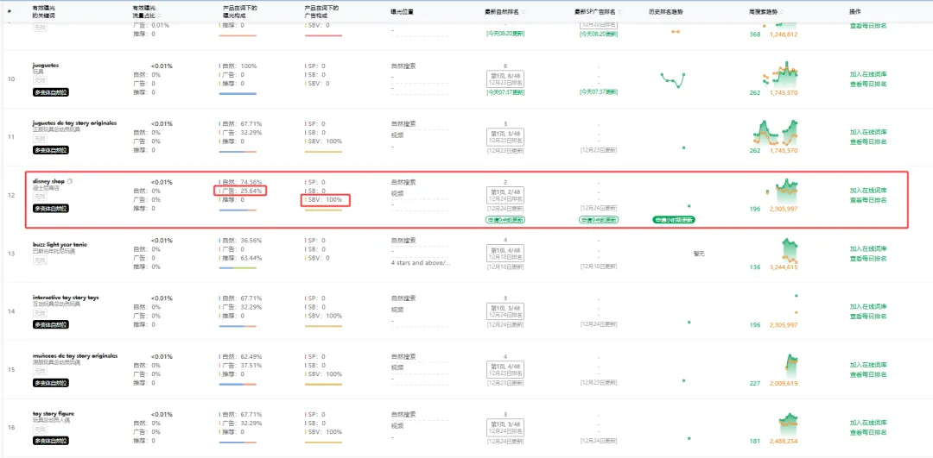This screenshot has height=458, width=933.
Task: Open the weekly trend chart for juguetes de toy story originales
Action: coord(775,133)
